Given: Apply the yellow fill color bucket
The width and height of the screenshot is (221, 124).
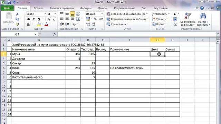Looking at the screenshot, I should coord(39,24).
